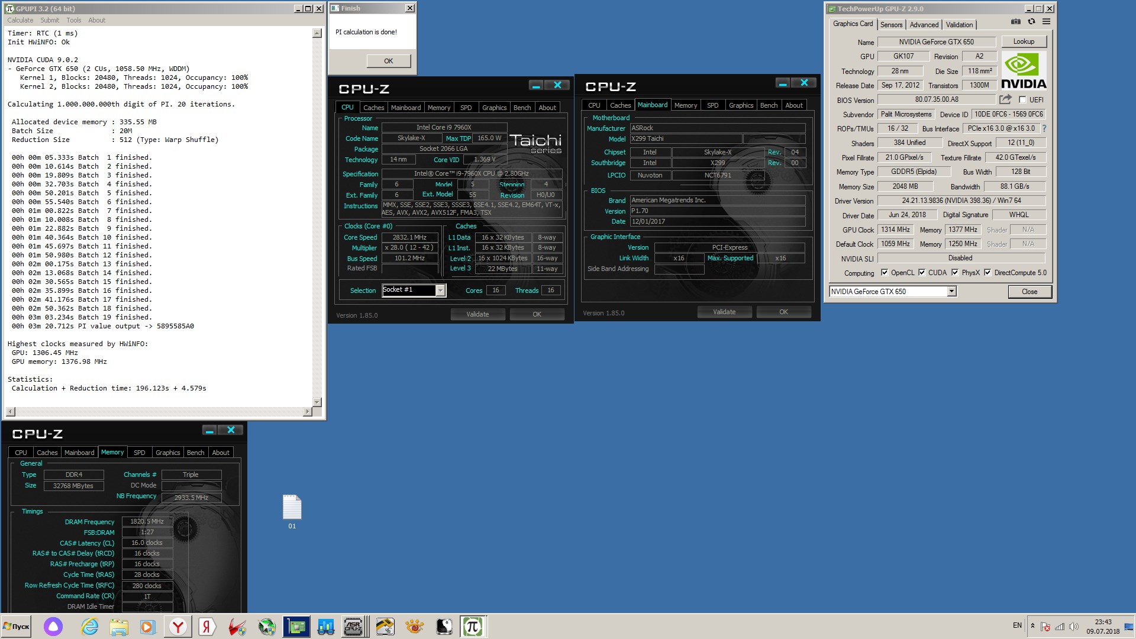Open the network status tray icon

(x=1060, y=626)
